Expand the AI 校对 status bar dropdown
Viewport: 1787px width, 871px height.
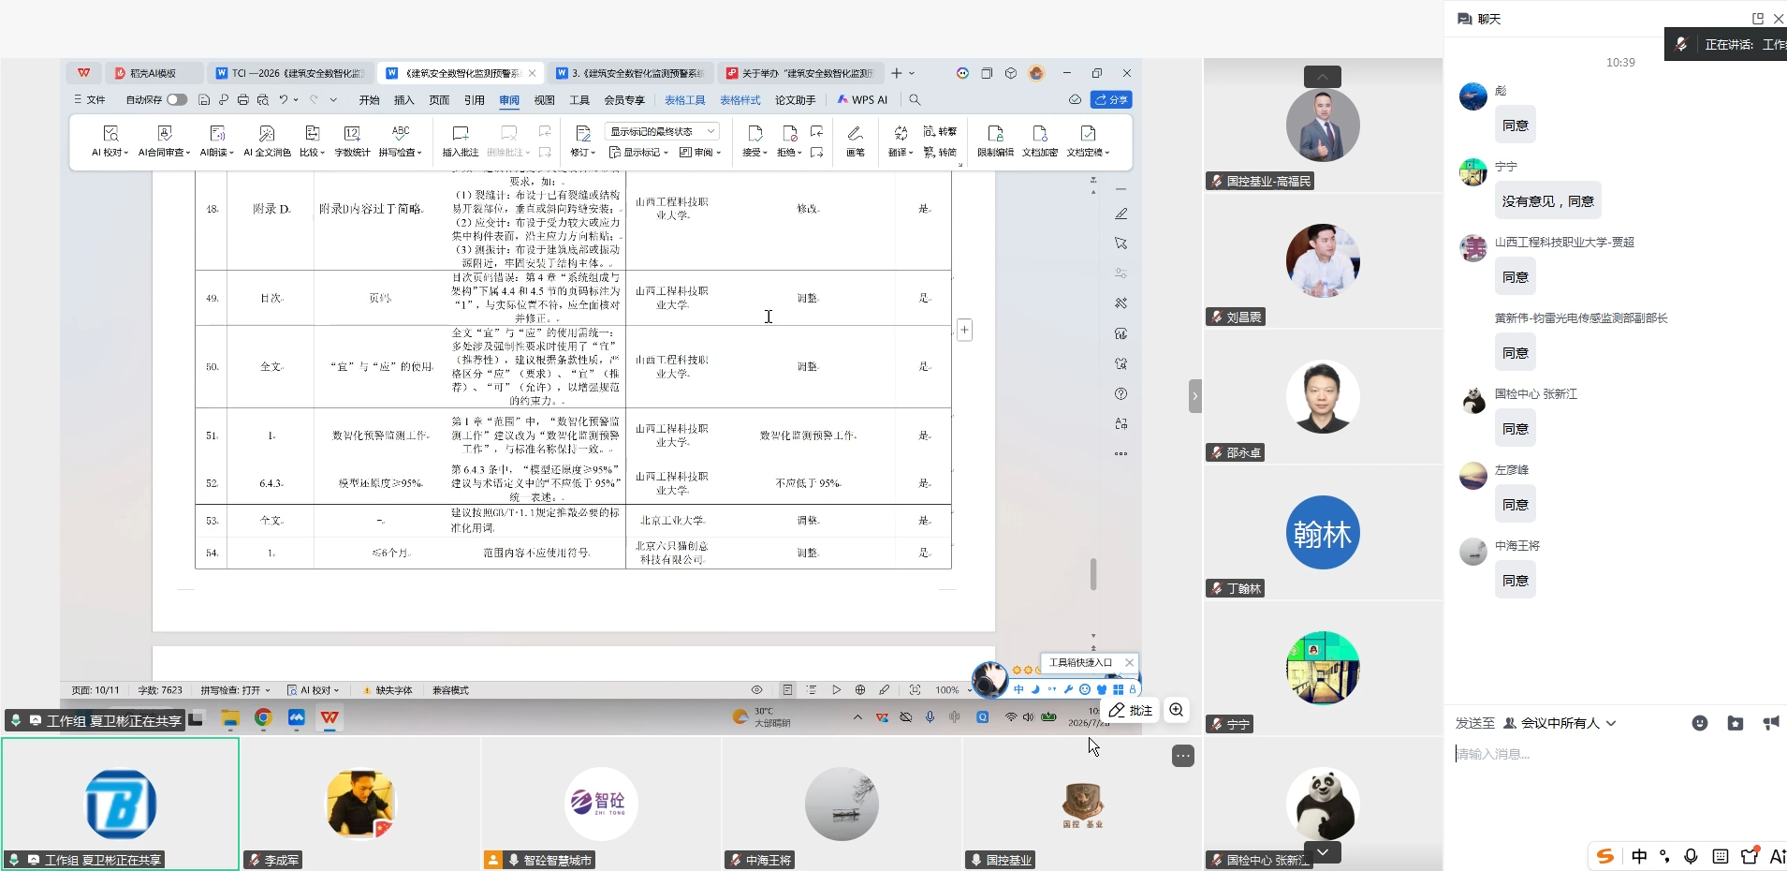pos(313,690)
